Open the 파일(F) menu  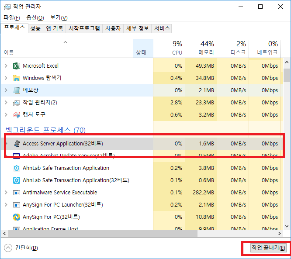pos(11,18)
